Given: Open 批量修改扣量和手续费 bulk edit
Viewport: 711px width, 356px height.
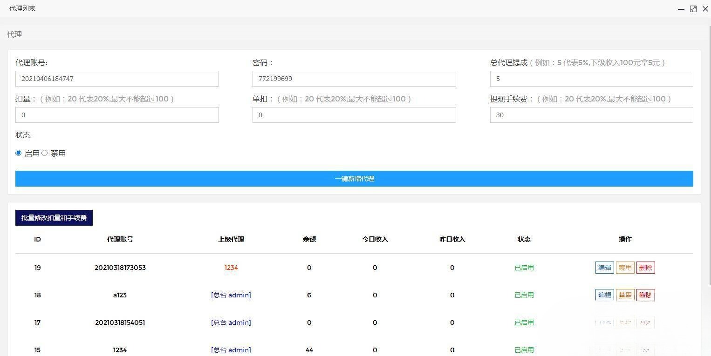Looking at the screenshot, I should click(x=54, y=217).
